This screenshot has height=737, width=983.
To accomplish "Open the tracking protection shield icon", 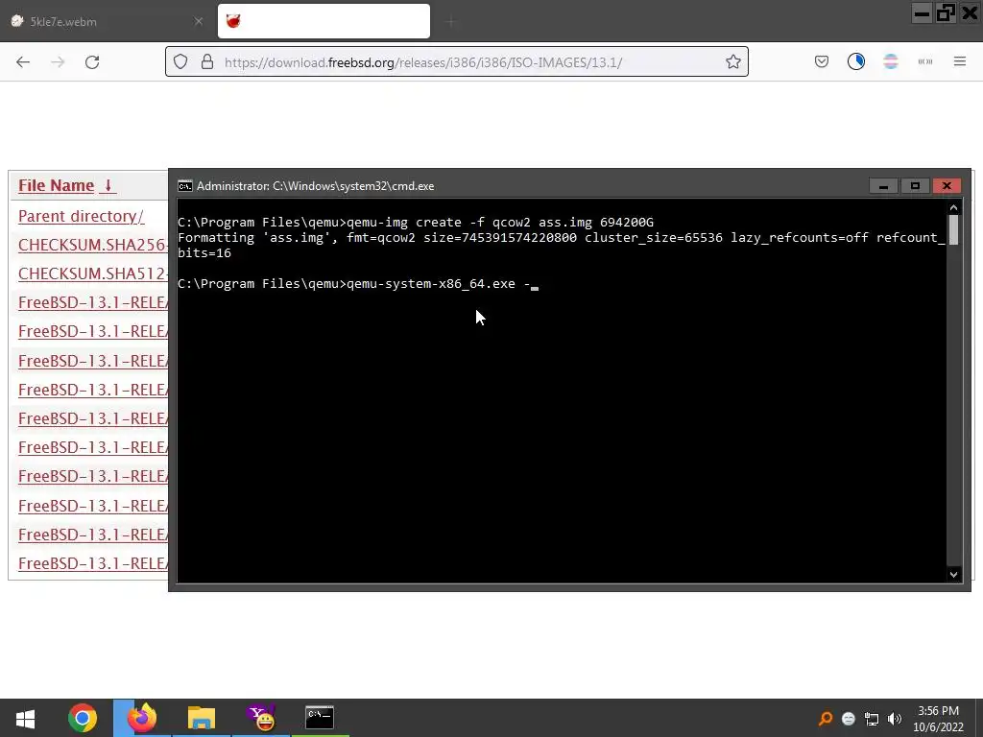I will tap(180, 61).
